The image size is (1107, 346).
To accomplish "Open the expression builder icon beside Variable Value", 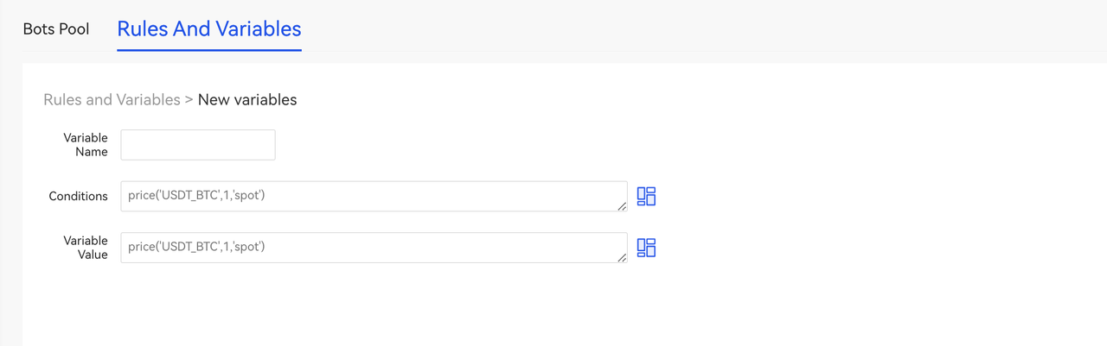I will [x=646, y=248].
